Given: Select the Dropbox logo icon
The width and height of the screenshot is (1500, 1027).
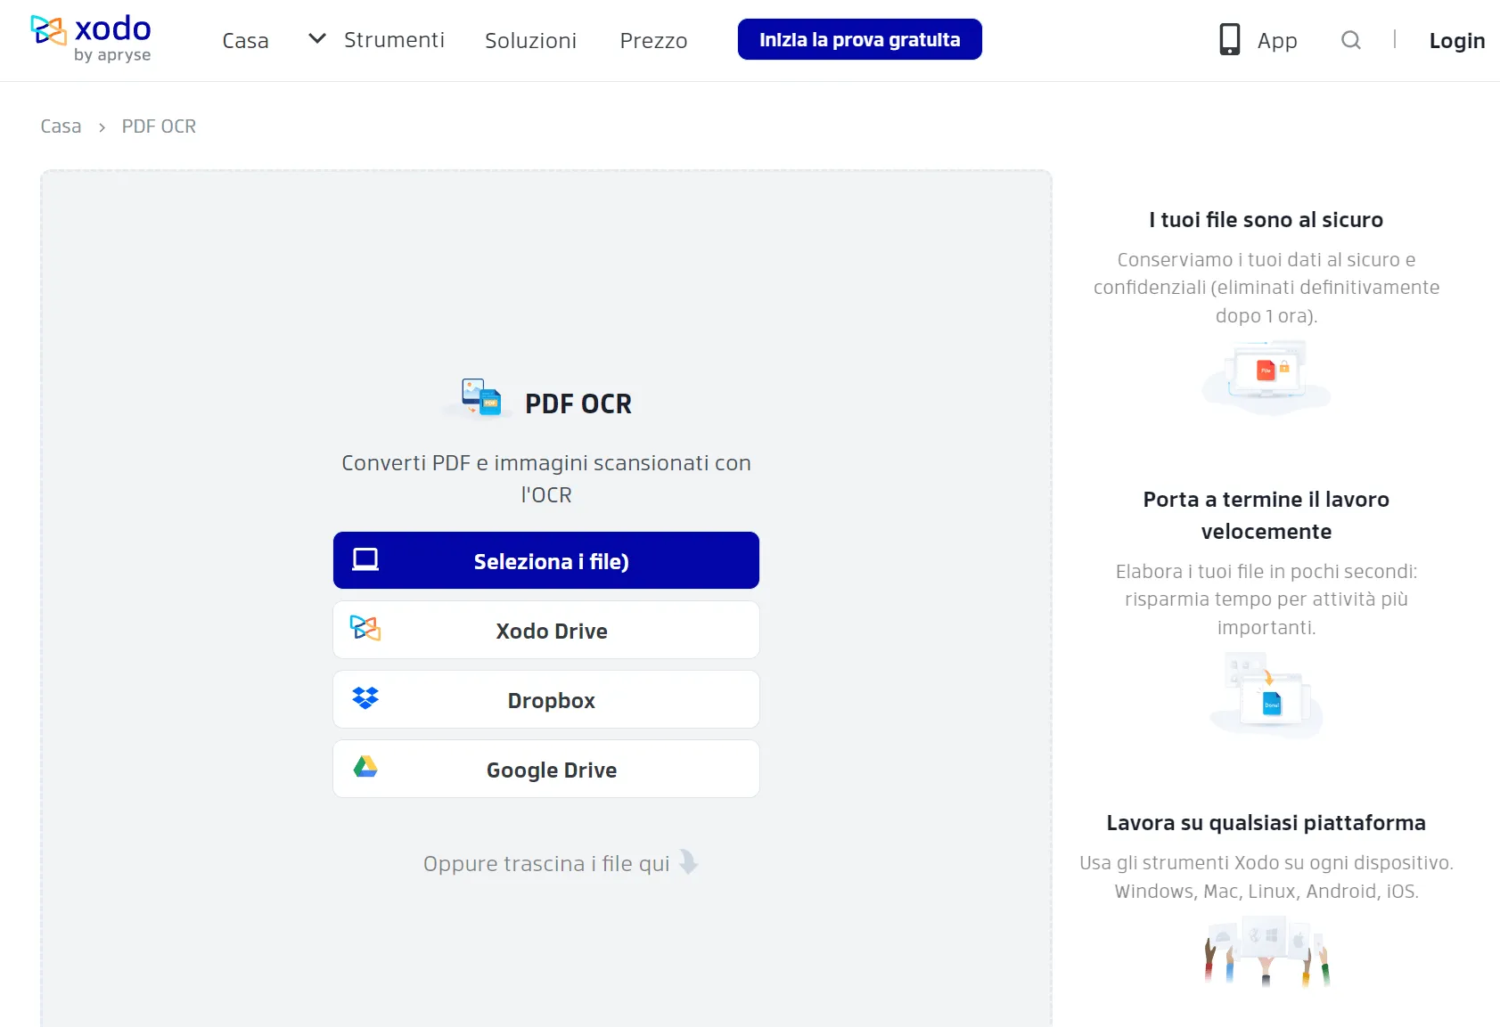Looking at the screenshot, I should [x=365, y=697].
